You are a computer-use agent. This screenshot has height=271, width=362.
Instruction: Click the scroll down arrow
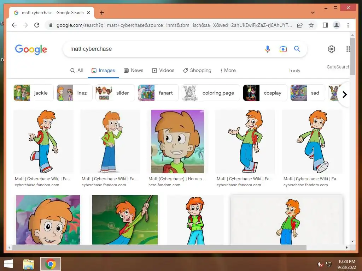[x=352, y=241]
